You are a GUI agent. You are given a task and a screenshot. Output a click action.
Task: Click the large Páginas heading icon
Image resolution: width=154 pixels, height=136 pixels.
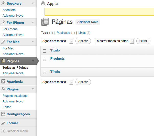pyautogui.click(x=45, y=22)
